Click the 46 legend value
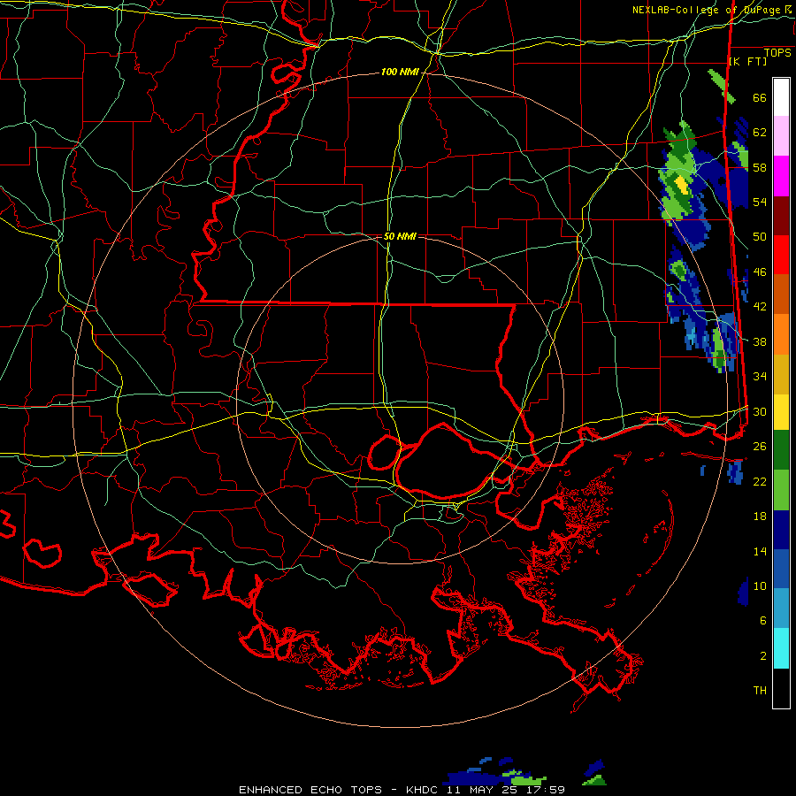This screenshot has width=796, height=796. 760,272
